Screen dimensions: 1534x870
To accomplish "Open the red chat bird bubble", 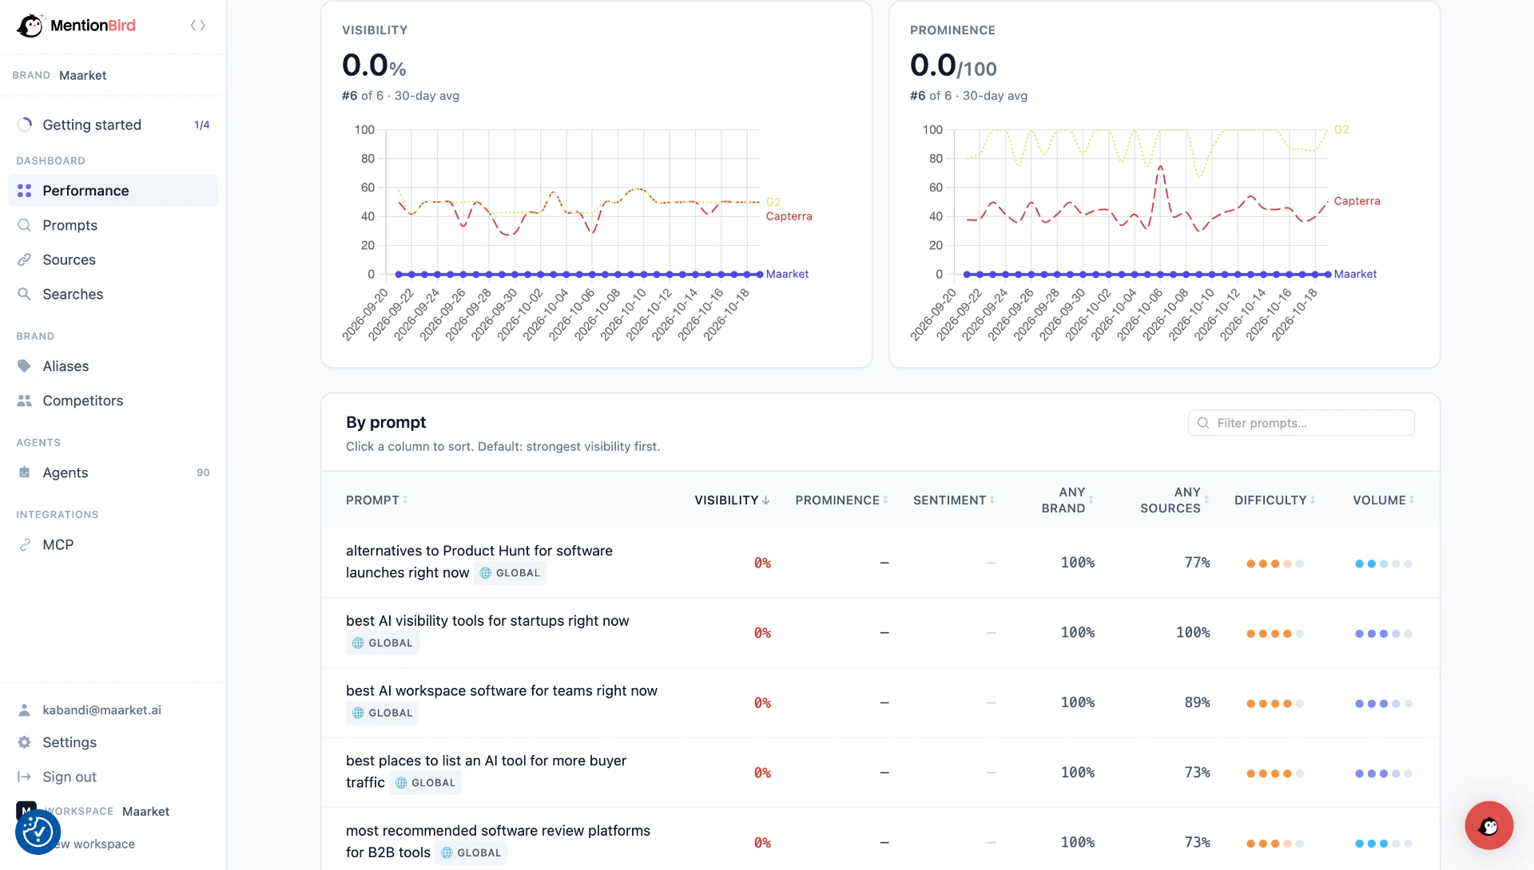I will (1488, 825).
